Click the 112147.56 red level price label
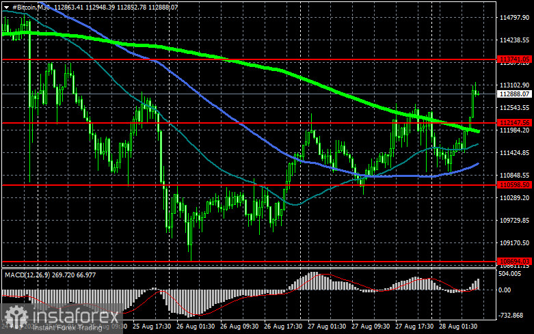 tap(514, 122)
